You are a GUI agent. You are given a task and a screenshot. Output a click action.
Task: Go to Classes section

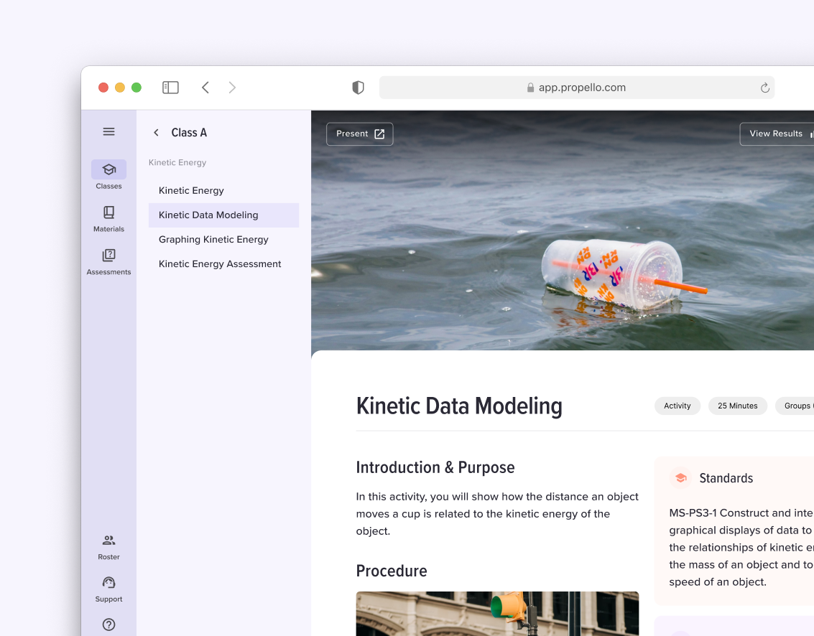coord(108,175)
